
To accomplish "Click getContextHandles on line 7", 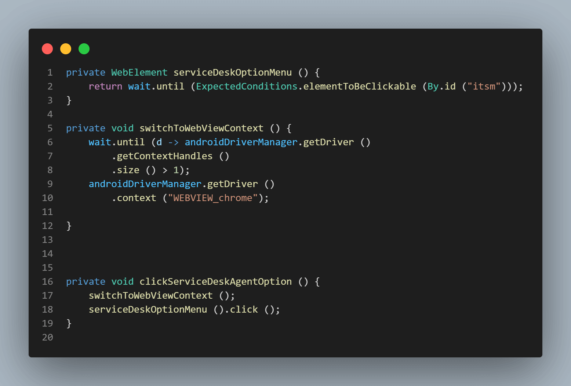I will coord(165,156).
